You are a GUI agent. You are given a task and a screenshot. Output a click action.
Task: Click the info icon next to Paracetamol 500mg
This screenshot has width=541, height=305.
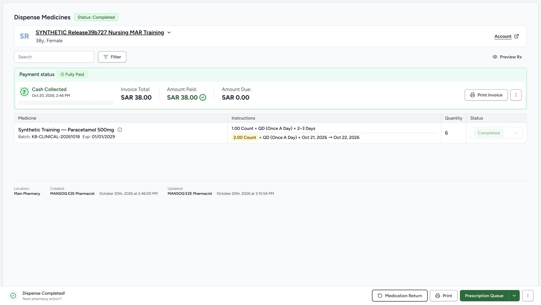120,130
